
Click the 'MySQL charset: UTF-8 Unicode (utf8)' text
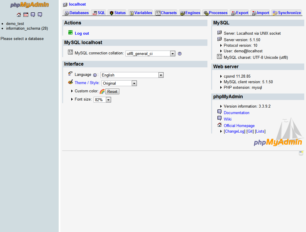pyautogui.click(x=256, y=58)
